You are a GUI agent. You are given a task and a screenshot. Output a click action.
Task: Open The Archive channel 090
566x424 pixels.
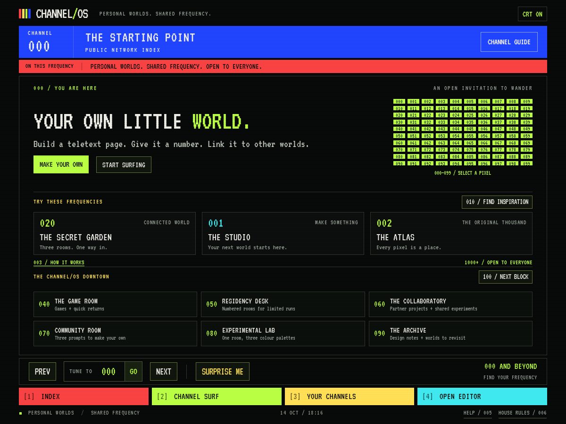pyautogui.click(x=450, y=334)
